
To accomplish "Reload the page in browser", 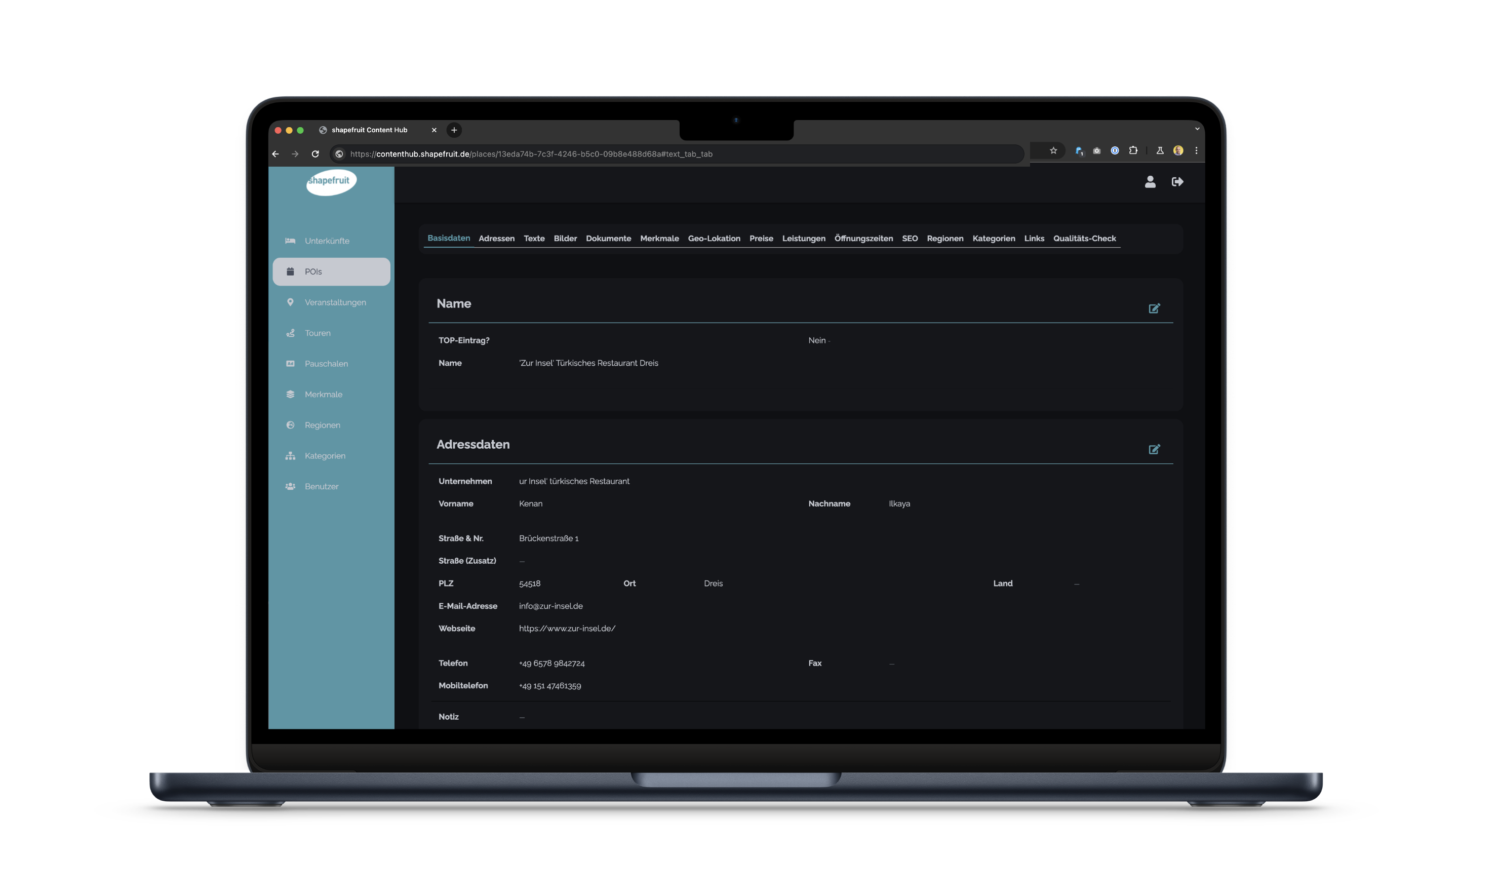I will coord(315,154).
